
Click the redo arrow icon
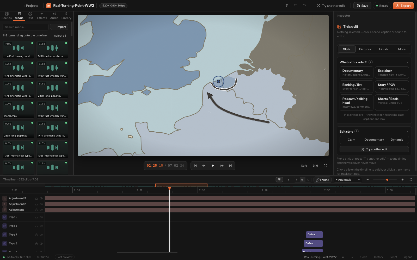pyautogui.click(x=304, y=5)
